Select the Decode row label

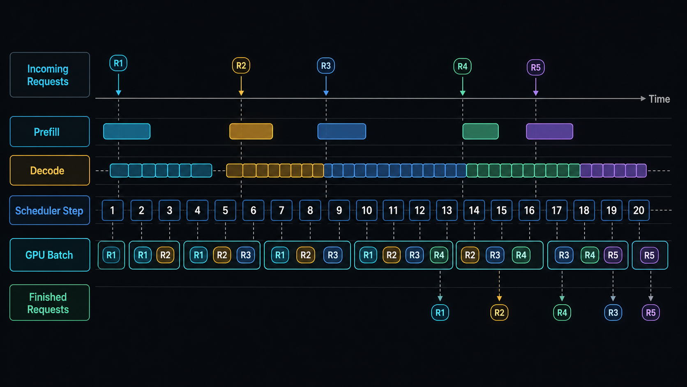point(50,170)
